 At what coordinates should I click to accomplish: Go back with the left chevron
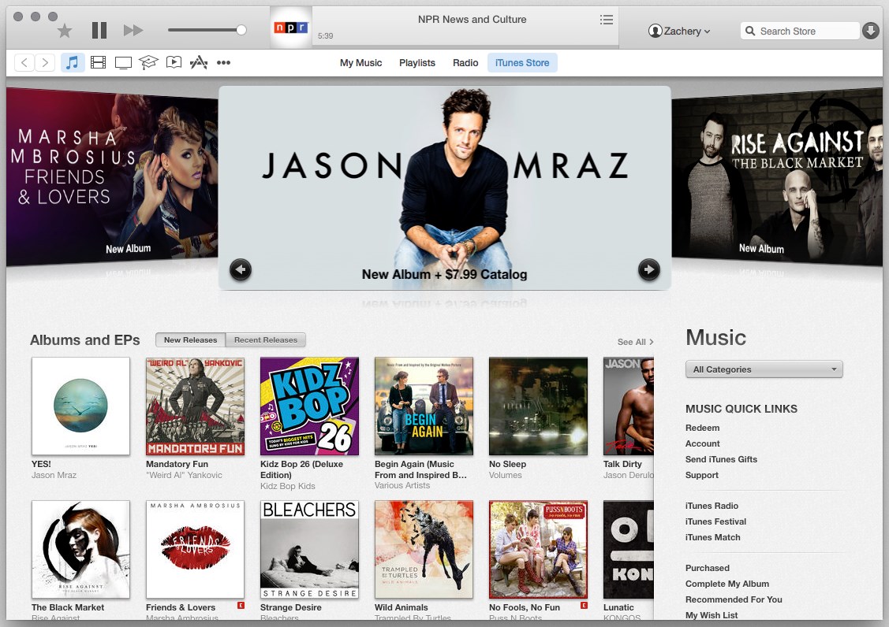point(24,62)
